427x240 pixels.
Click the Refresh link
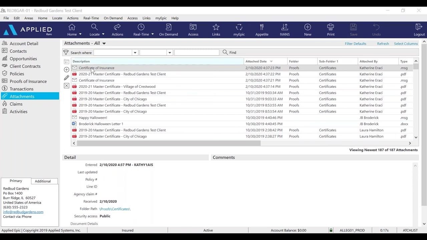[383, 44]
